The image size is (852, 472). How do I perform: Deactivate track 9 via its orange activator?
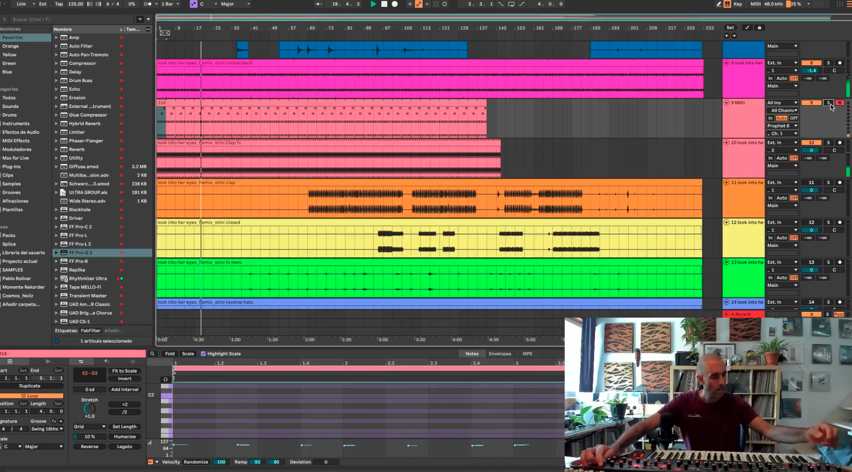tap(811, 103)
